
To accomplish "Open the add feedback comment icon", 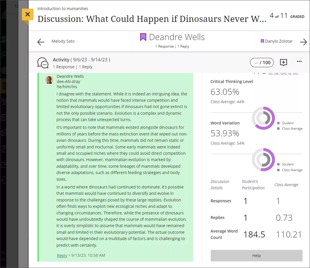I will coord(284,62).
